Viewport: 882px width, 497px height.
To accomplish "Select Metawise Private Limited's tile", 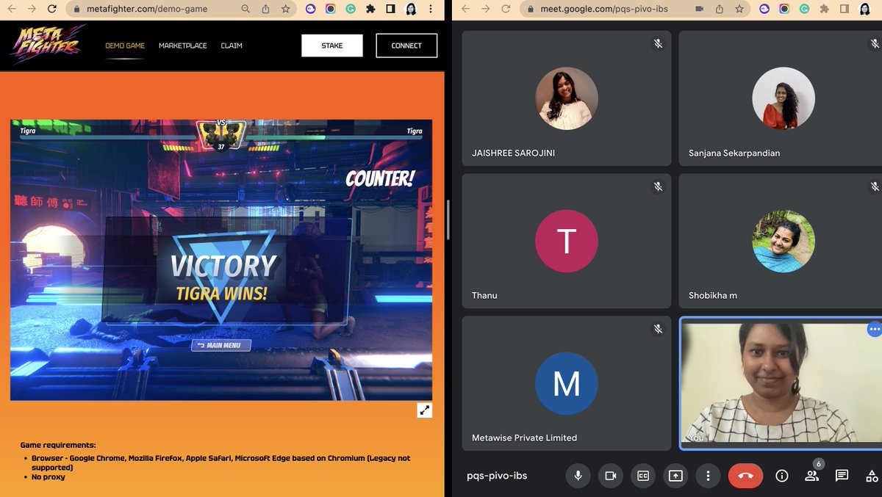I will click(566, 383).
